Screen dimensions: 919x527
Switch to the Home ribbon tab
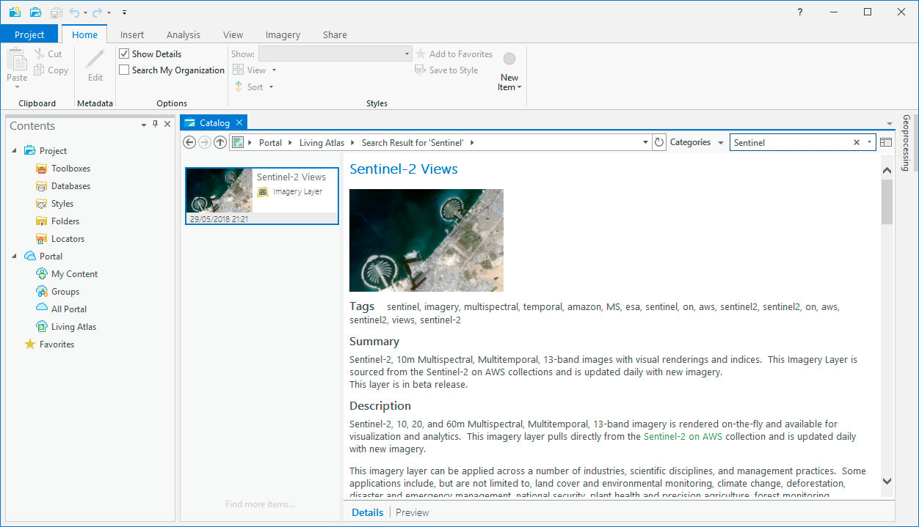(x=84, y=34)
